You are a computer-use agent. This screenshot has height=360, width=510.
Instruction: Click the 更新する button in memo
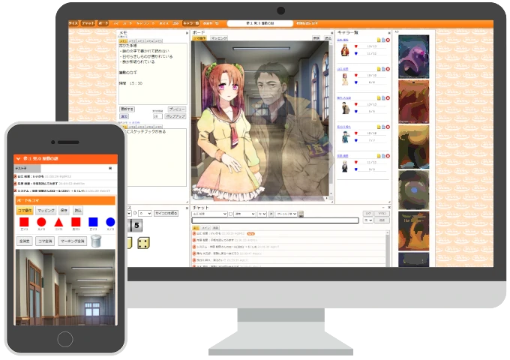(x=127, y=109)
